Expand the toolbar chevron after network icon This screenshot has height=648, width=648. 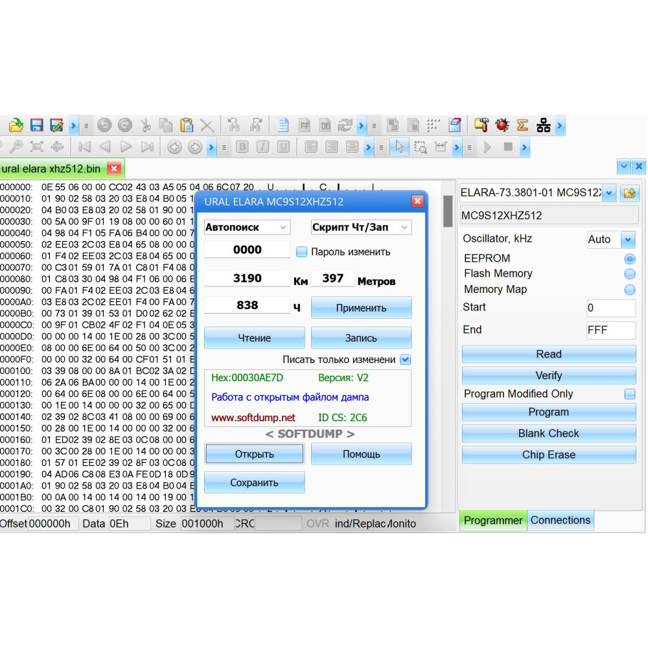tap(560, 126)
